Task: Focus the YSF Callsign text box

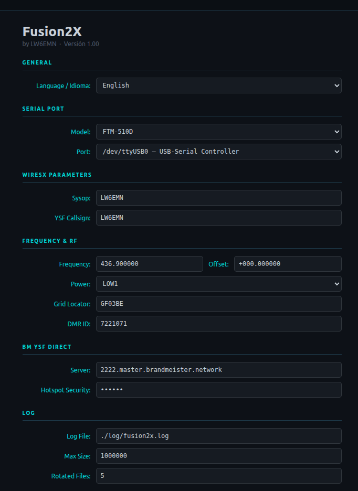Action: click(x=218, y=218)
